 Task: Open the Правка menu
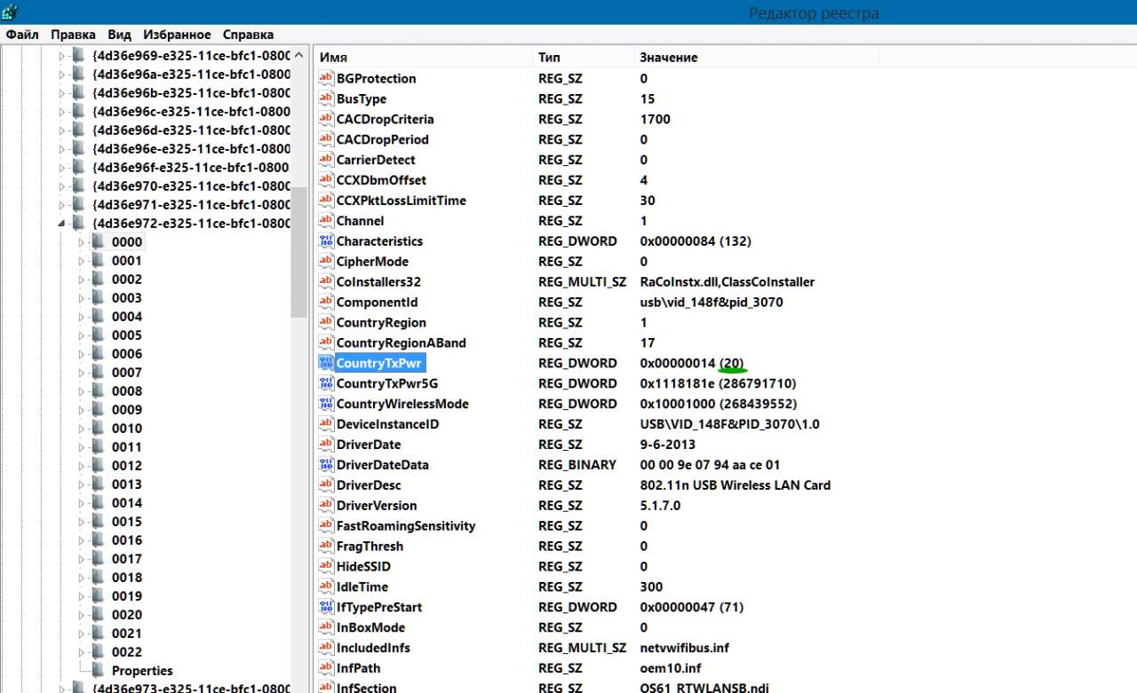(x=74, y=35)
